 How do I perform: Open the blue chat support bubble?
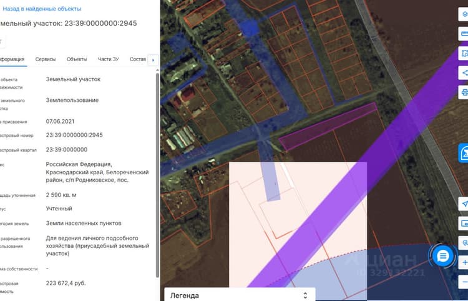(443, 256)
